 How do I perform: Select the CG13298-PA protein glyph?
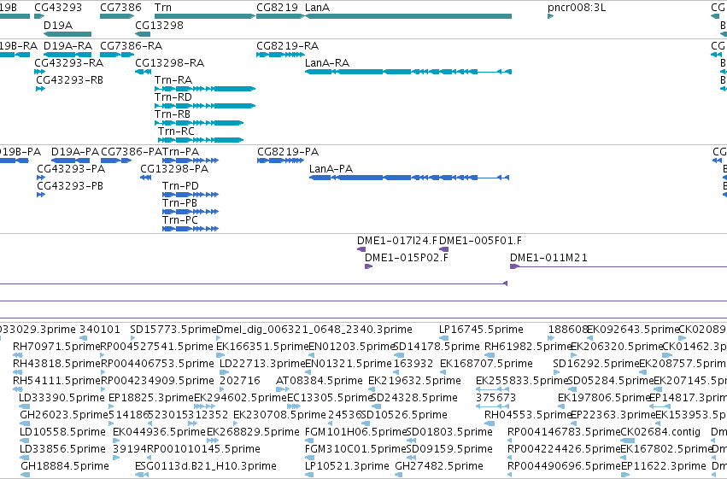click(145, 178)
